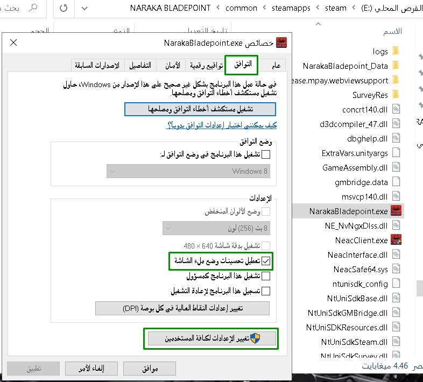This screenshot has width=423, height=382.
Task: Click the Naraka icon in properties title bar
Action: tap(281, 43)
